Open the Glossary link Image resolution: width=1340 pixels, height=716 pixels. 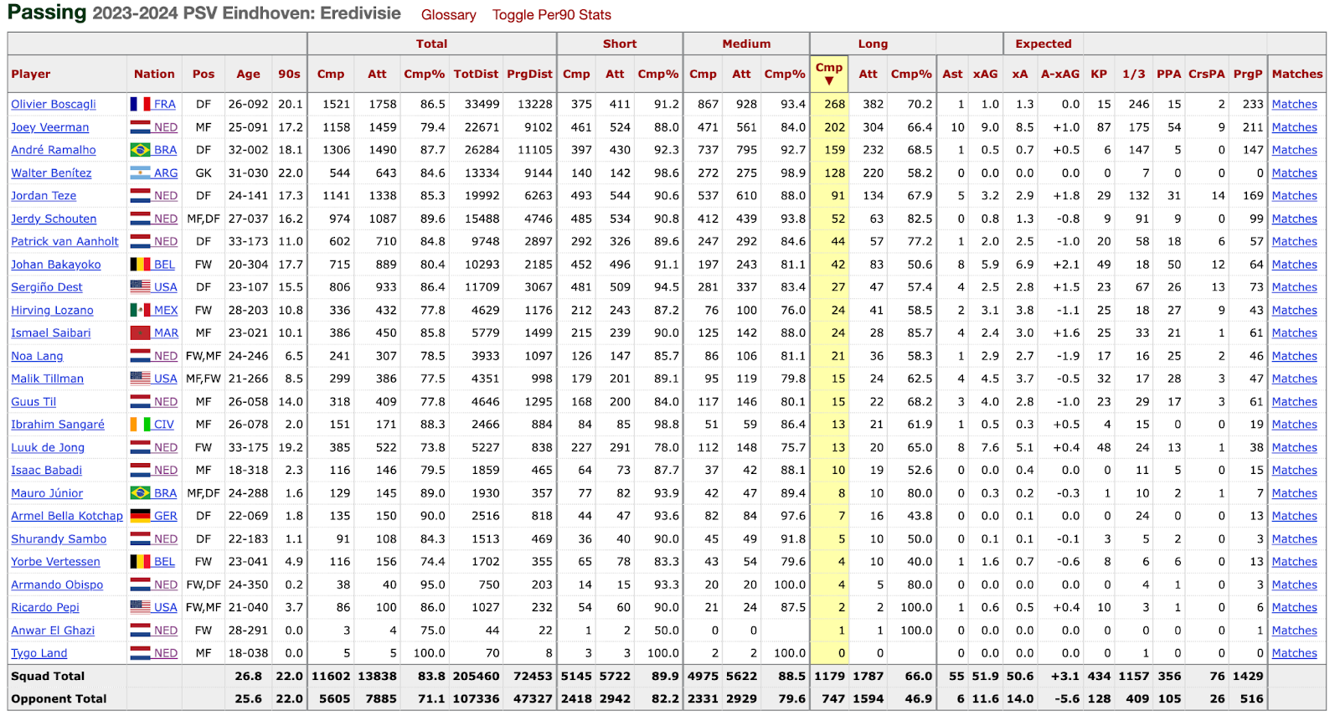click(448, 15)
